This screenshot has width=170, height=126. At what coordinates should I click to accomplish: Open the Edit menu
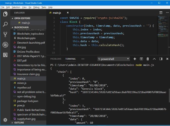(8, 7)
